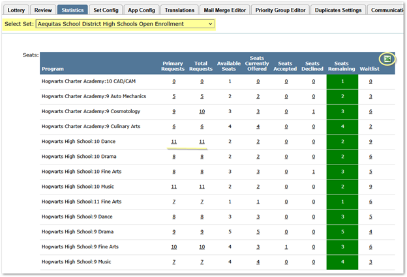Click Primary Requests 0 for 10 CAD/CAM
This screenshot has width=407, height=277.
pyautogui.click(x=174, y=81)
